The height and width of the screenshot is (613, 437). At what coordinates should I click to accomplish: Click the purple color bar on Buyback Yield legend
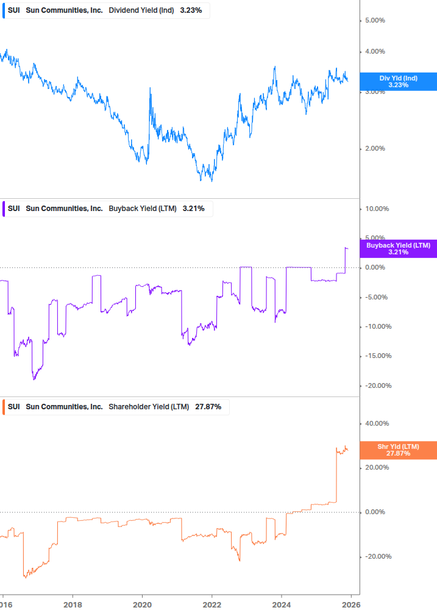(4, 209)
